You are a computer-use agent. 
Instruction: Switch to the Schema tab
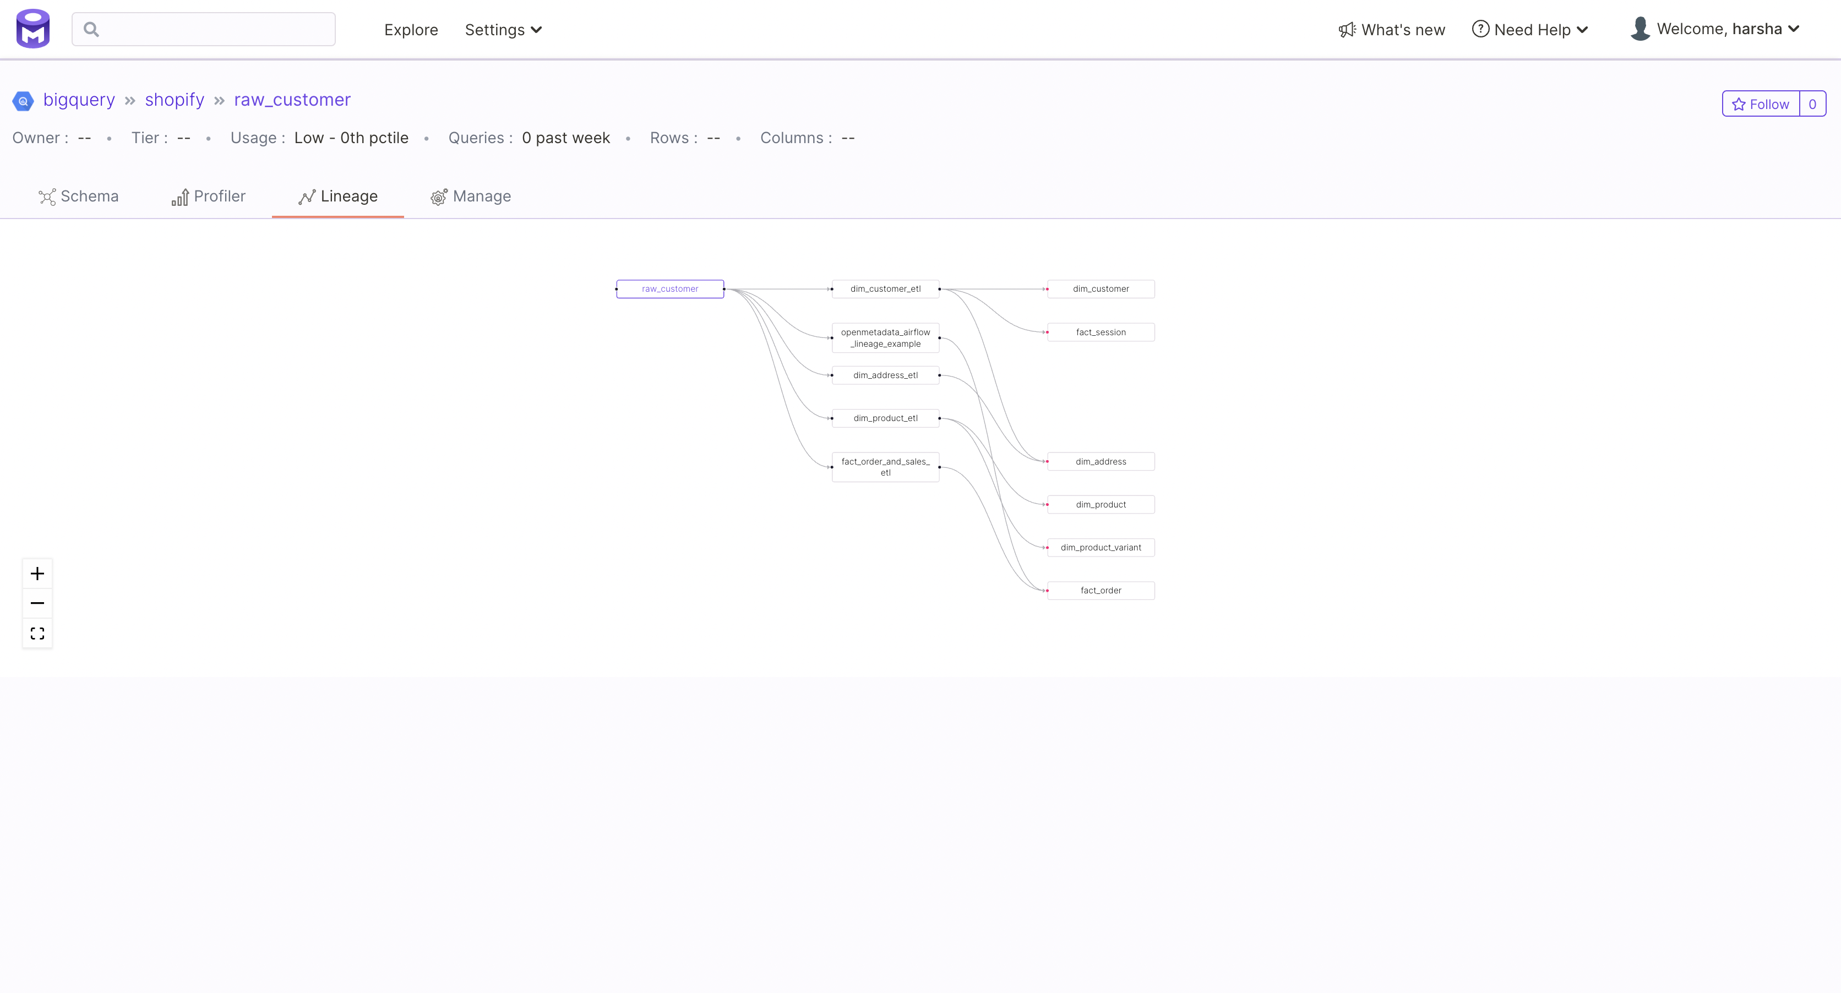[x=79, y=197]
